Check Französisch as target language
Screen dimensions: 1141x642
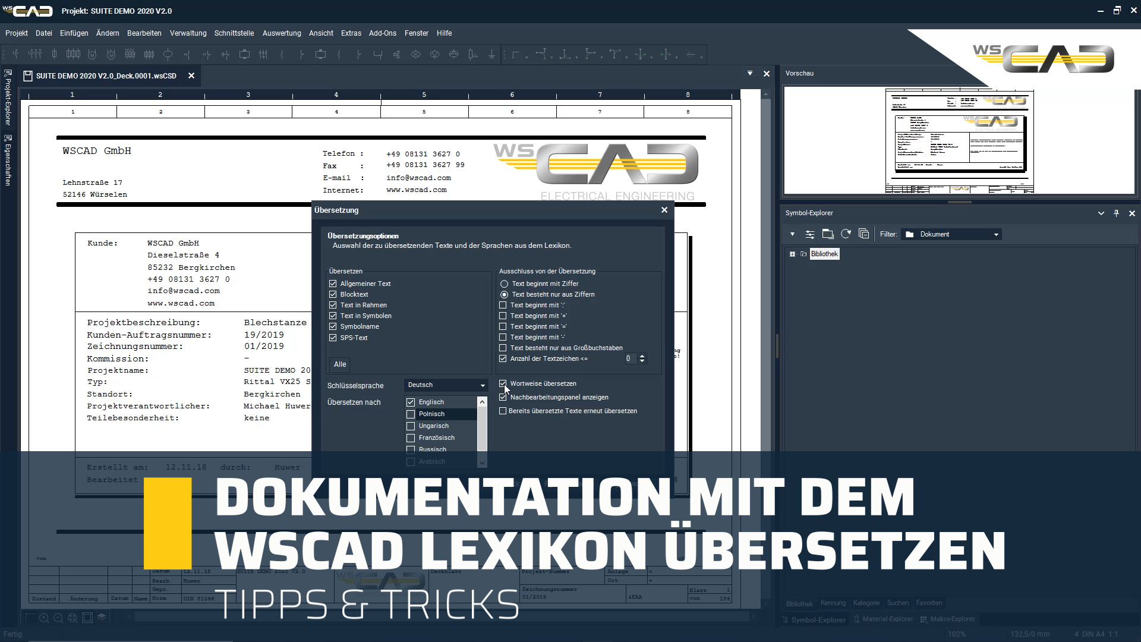[x=410, y=438]
